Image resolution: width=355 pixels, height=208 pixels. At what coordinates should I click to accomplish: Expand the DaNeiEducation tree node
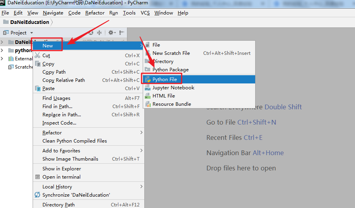2,42
